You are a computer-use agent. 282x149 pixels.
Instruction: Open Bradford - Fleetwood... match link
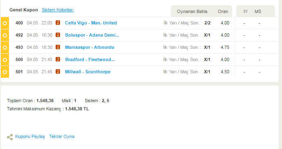90,59
